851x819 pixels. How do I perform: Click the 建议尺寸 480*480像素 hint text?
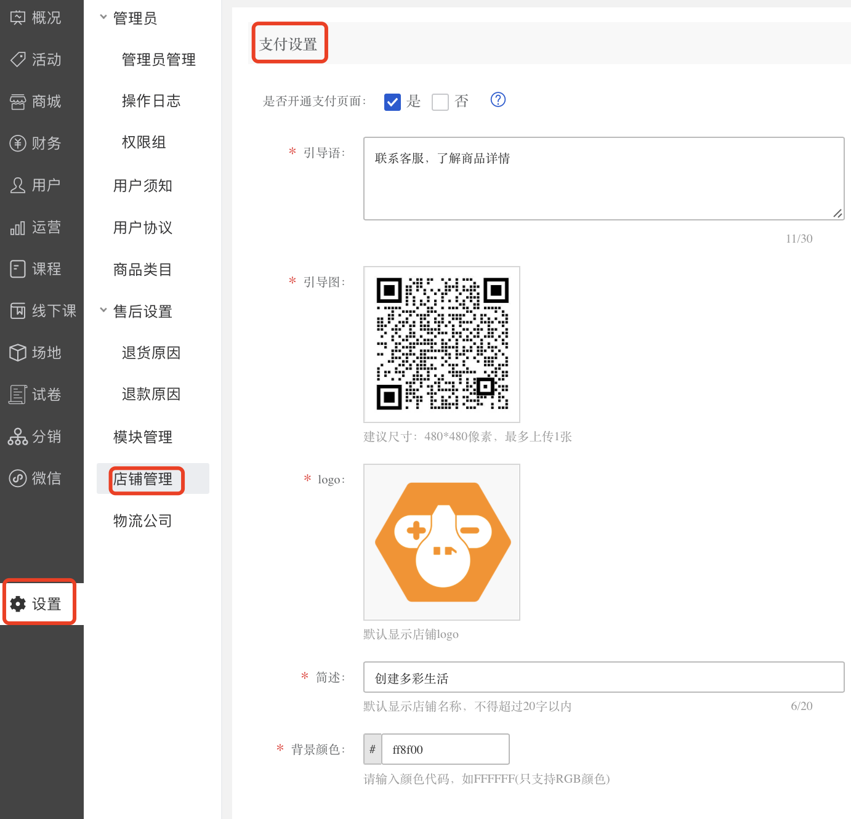467,437
